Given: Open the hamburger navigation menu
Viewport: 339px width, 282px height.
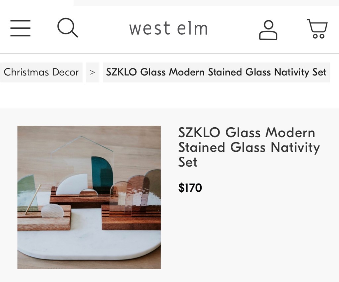Looking at the screenshot, I should [x=20, y=28].
